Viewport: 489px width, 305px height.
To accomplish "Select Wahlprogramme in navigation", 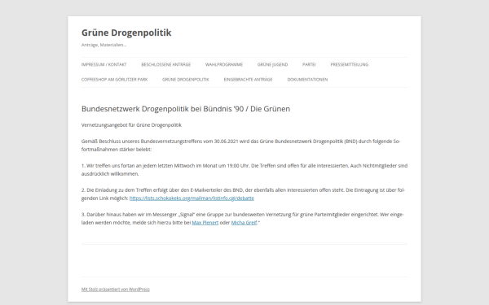I will tap(224, 65).
